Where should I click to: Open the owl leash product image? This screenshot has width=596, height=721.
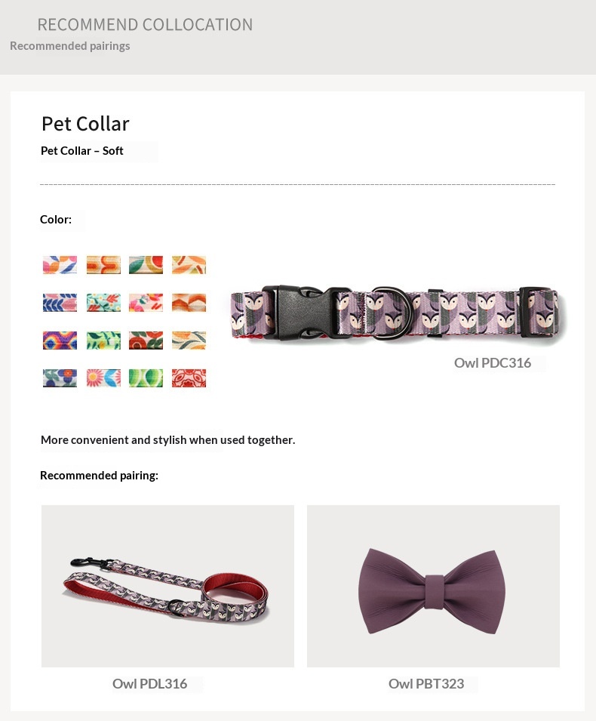(167, 586)
